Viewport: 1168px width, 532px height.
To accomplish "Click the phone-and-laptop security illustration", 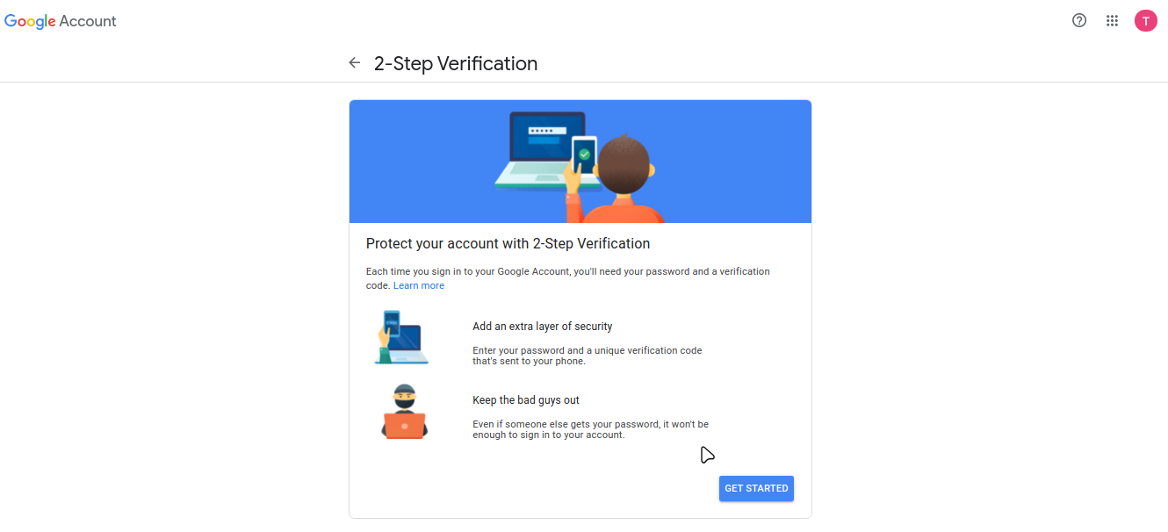I will 401,337.
